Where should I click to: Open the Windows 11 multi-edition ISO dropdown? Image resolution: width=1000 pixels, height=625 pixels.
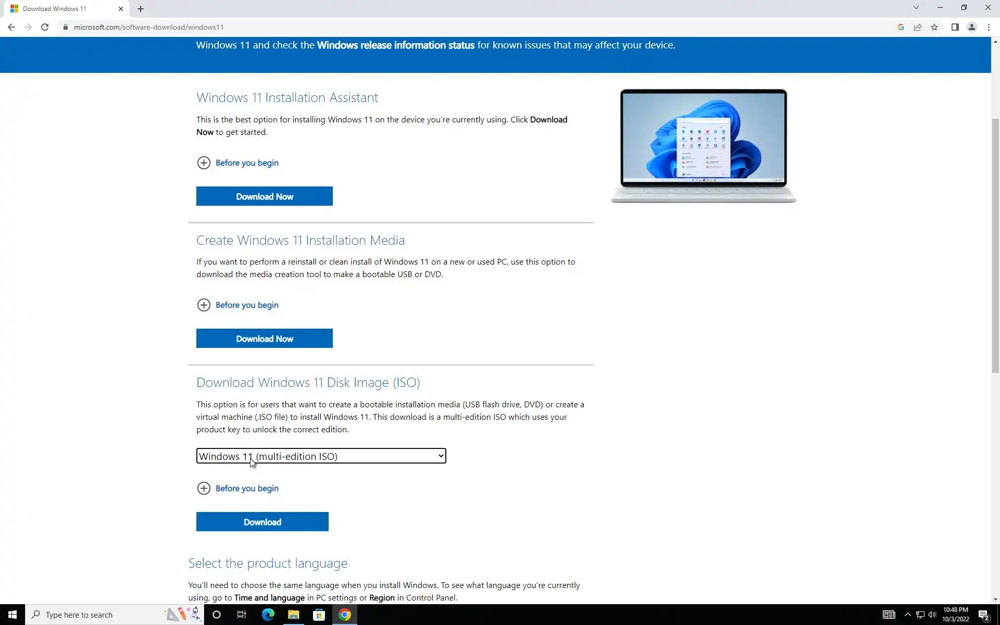321,456
